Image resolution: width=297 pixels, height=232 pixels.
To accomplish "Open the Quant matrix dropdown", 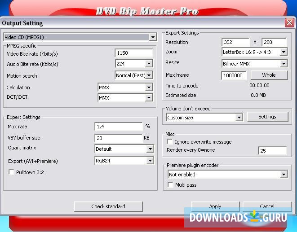I will [124, 149].
